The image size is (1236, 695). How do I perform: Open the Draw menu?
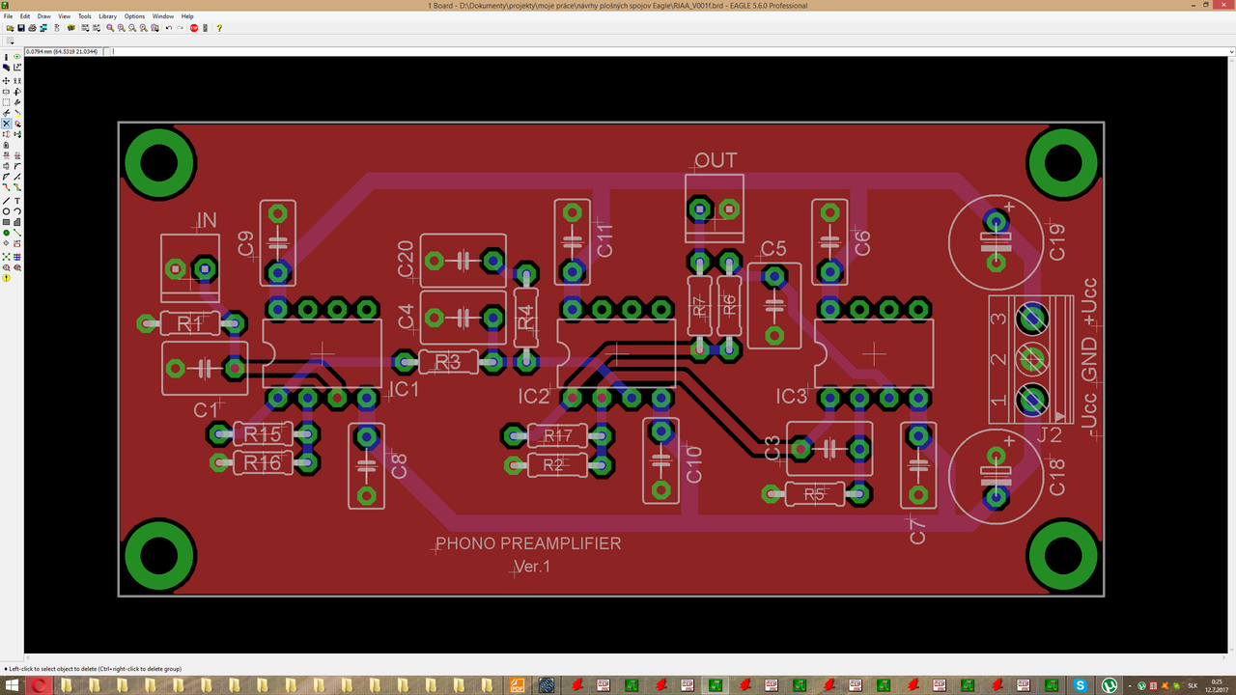44,16
